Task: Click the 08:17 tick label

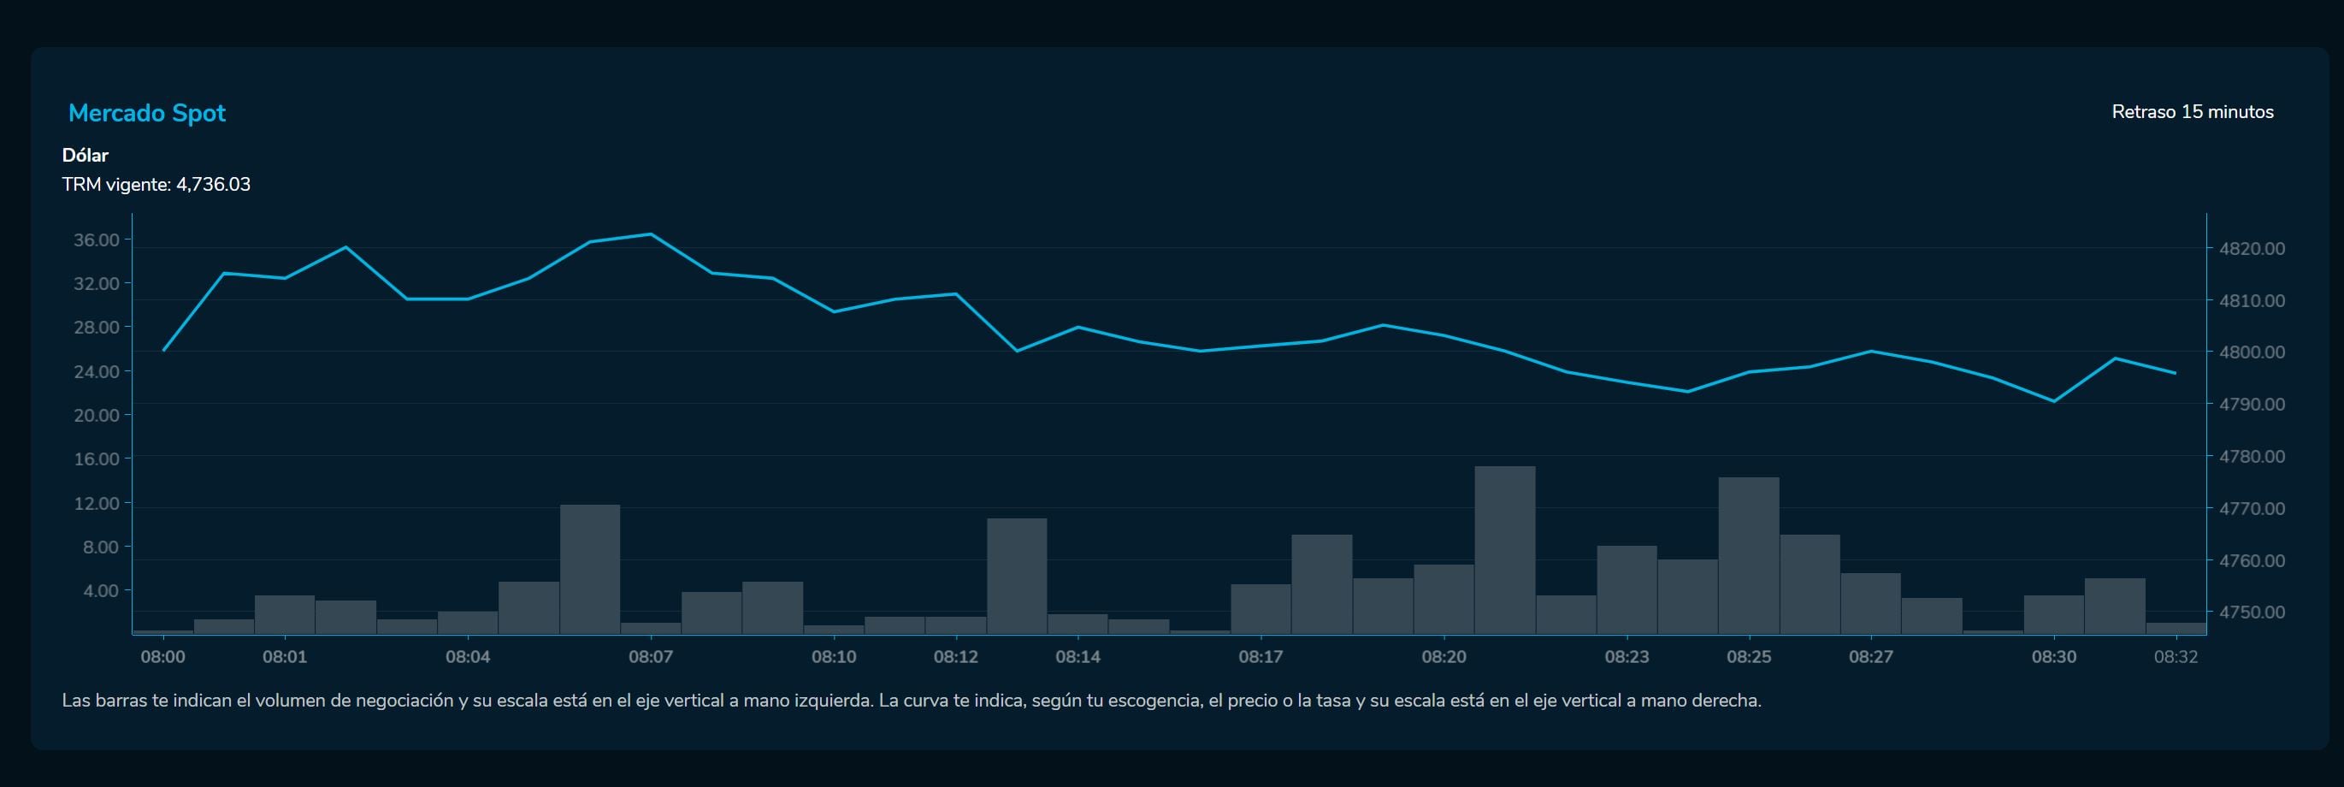Action: click(x=1261, y=657)
